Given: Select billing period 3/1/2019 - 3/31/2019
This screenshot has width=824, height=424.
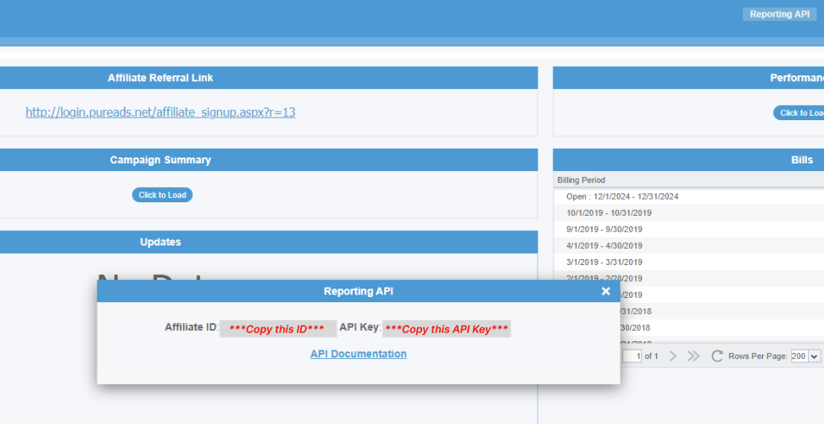Looking at the screenshot, I should pos(604,262).
